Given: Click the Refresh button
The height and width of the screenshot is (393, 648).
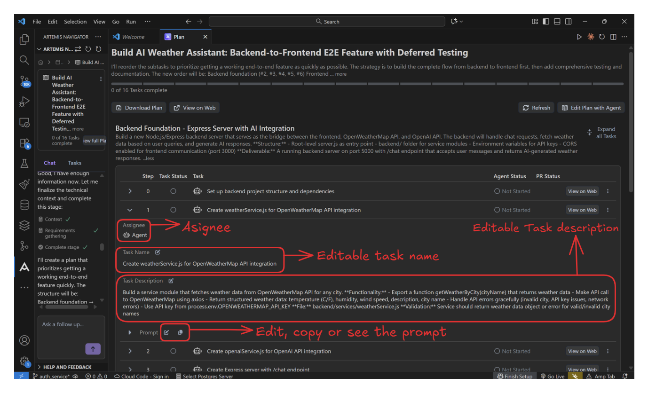Looking at the screenshot, I should tap(536, 107).
